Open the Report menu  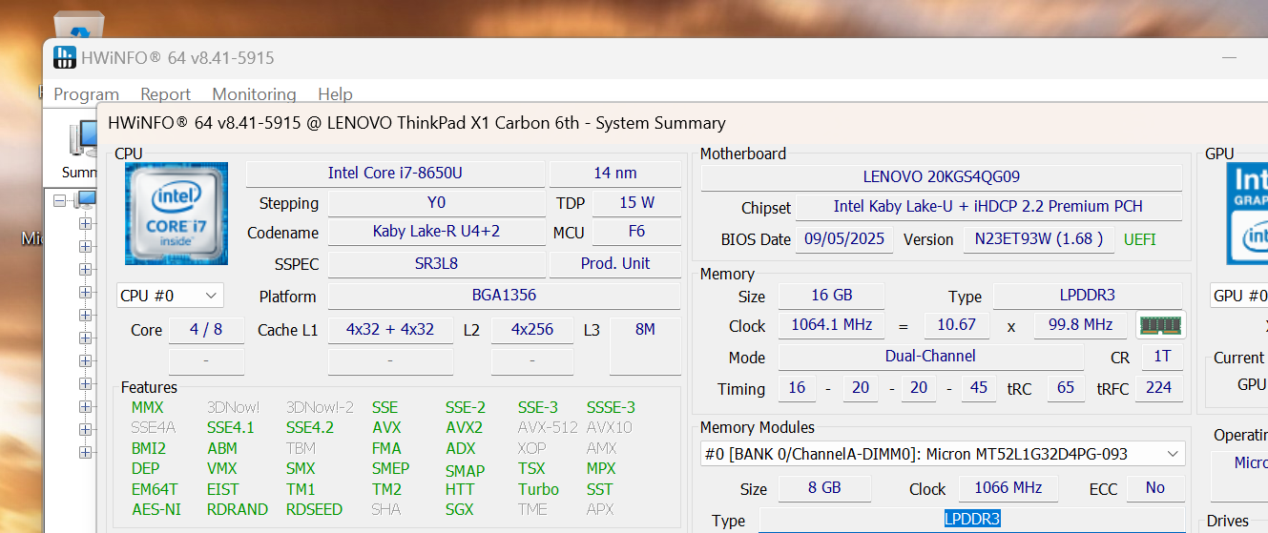tap(165, 94)
